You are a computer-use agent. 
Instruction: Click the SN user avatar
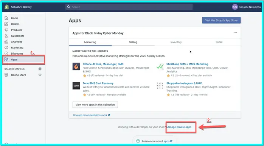click(x=235, y=7)
